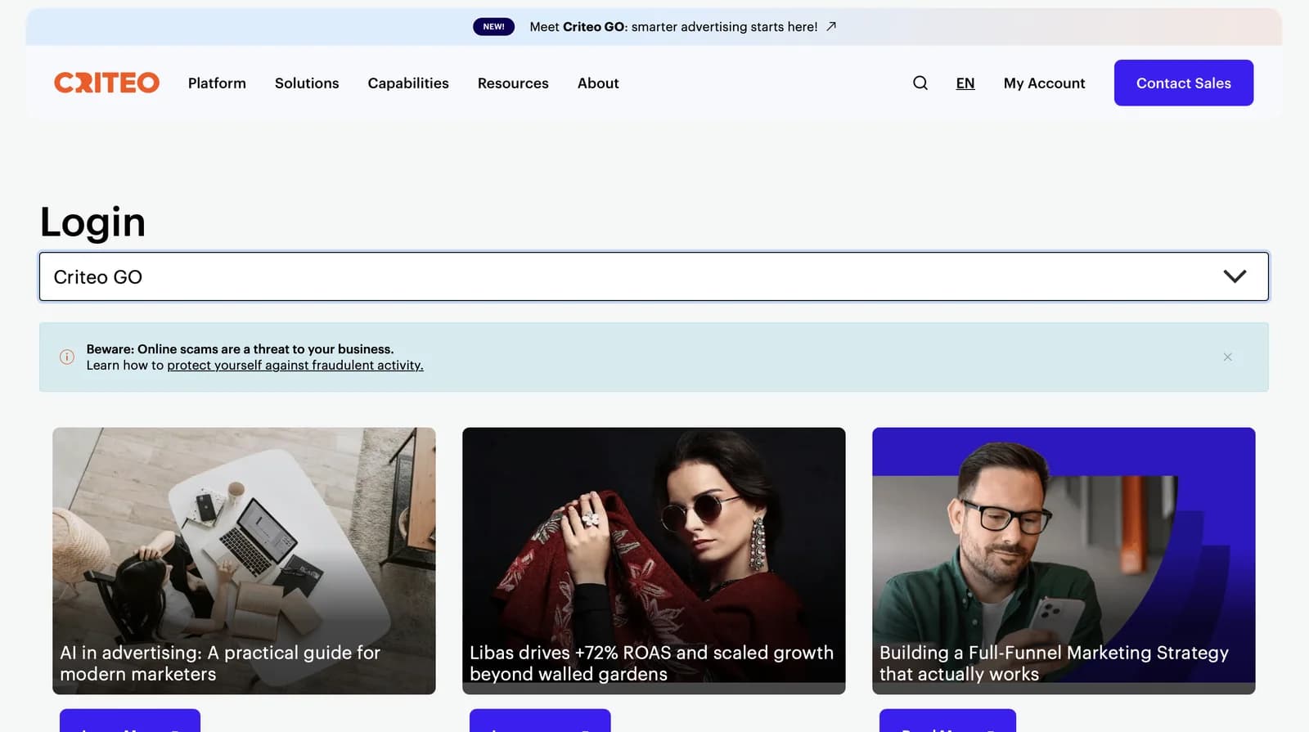Screen dimensions: 1309x732
Task: Click the chevron arrow of the login selector
Action: click(1235, 276)
